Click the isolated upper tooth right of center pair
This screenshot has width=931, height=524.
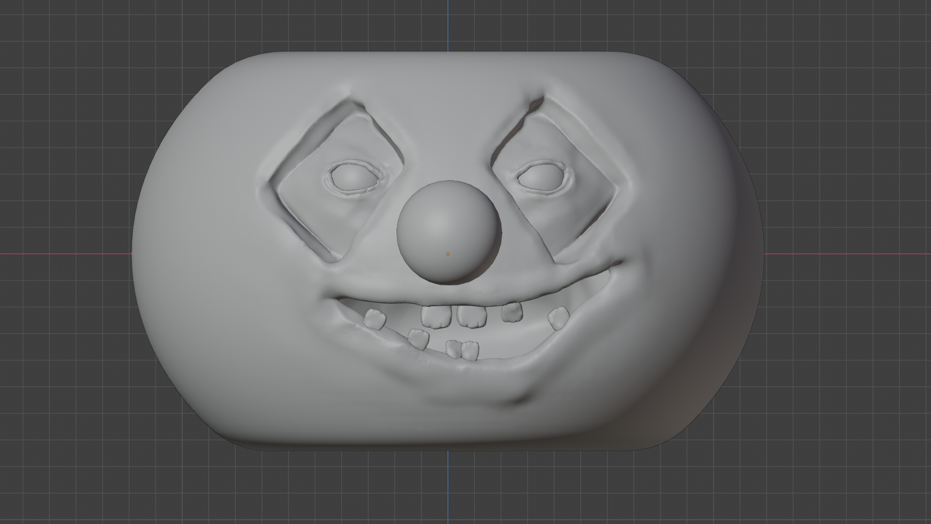click(512, 312)
